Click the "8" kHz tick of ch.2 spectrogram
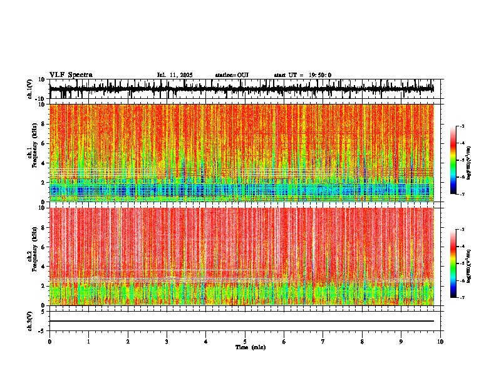The image size is (496, 383). point(44,228)
